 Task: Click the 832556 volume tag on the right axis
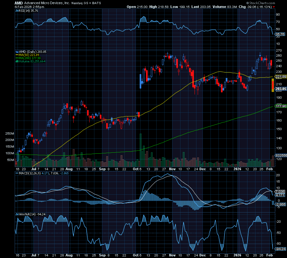[x=281, y=155]
